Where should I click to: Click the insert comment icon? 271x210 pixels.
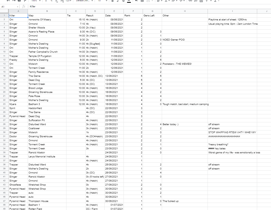tap(196, 1)
